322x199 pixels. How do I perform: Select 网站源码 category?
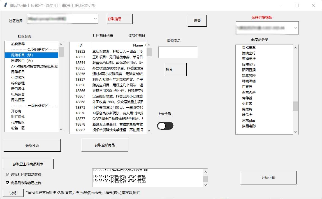point(32,100)
